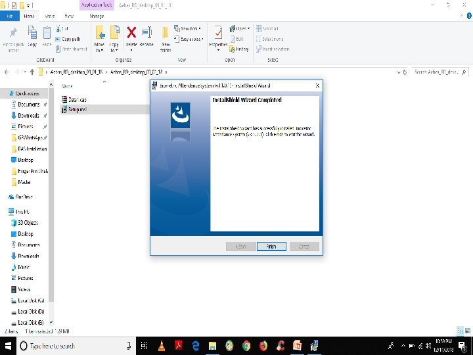Click the Rename icon

(147, 32)
